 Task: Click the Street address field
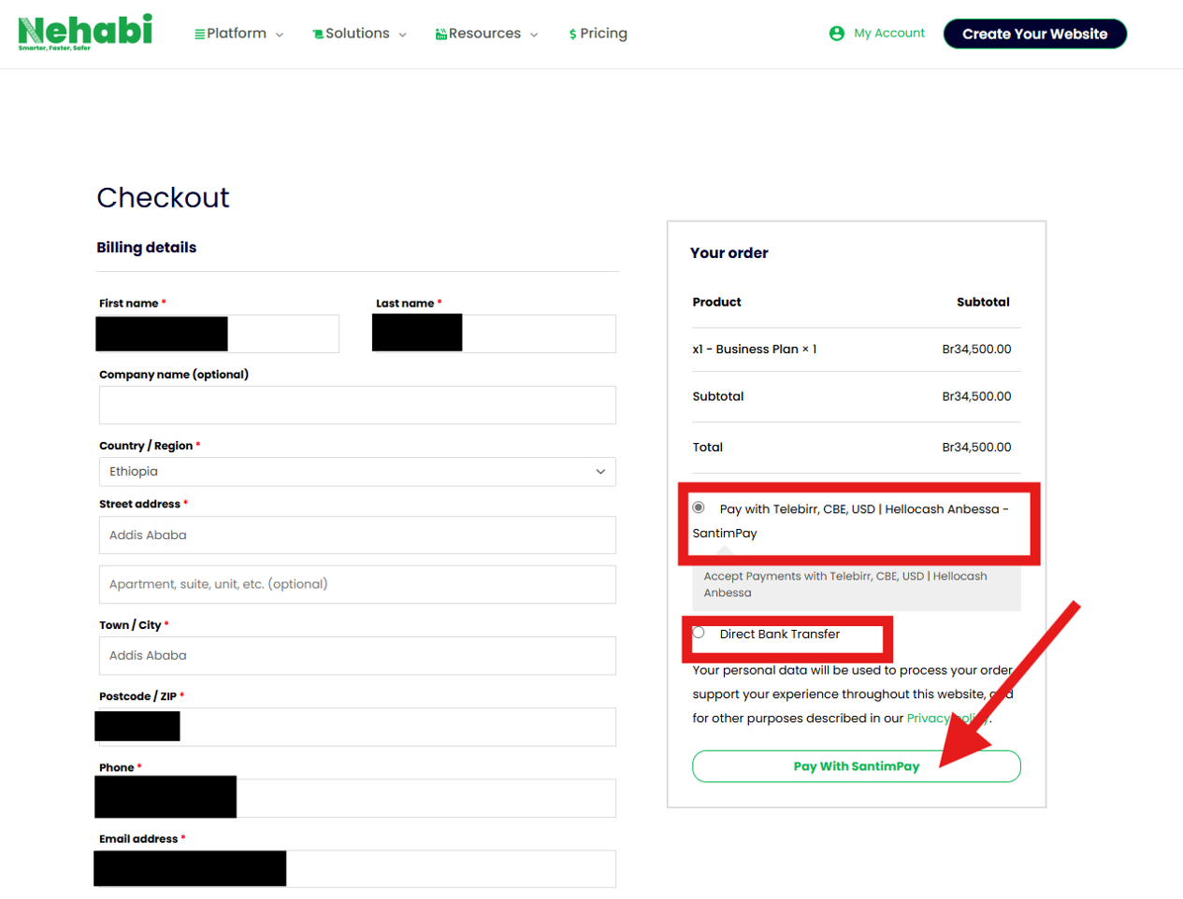pyautogui.click(x=357, y=535)
